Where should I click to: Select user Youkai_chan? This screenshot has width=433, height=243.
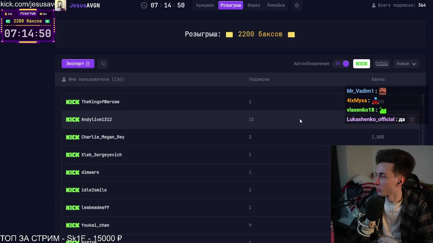(x=95, y=225)
